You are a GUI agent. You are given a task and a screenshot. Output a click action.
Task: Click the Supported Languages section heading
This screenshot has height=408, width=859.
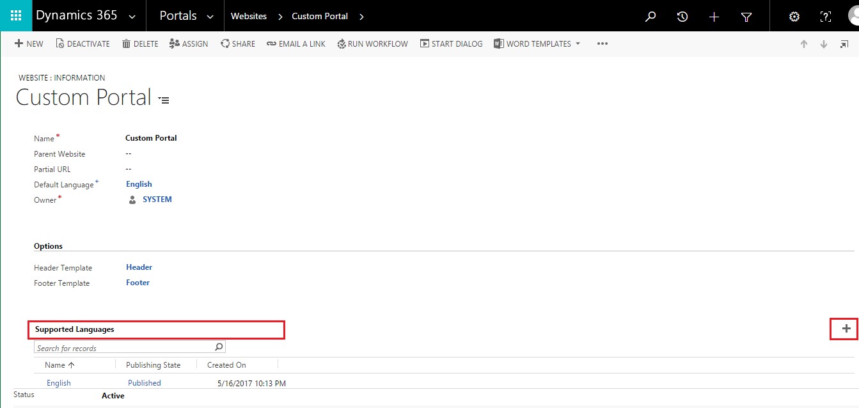coord(75,329)
